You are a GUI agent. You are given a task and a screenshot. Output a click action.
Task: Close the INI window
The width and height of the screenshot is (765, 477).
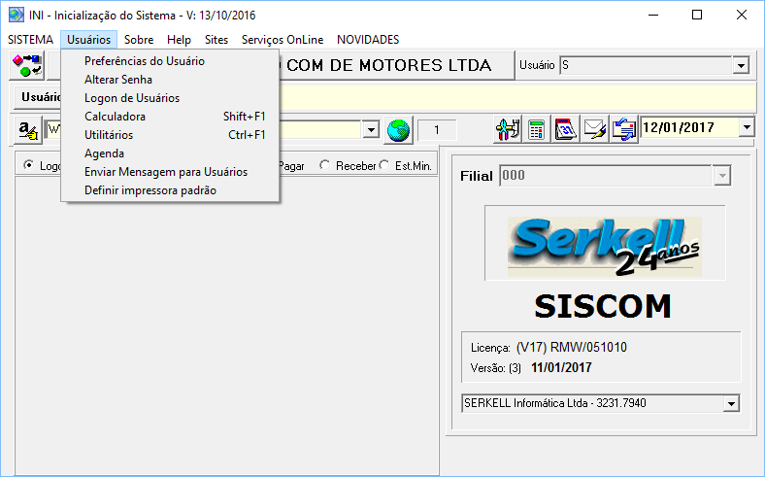tap(742, 16)
